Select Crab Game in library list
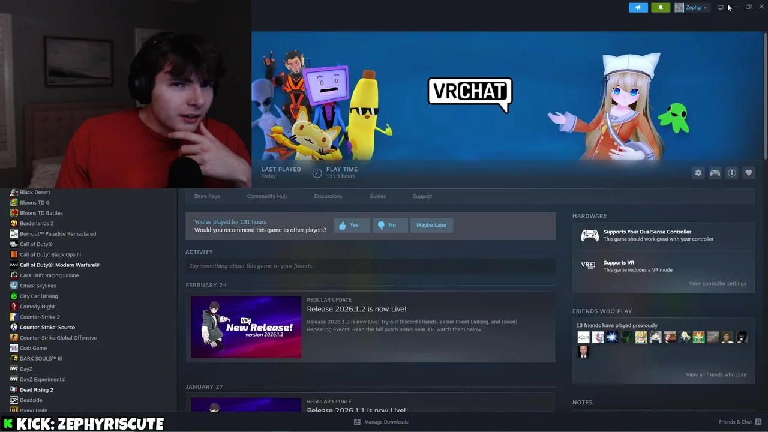Viewport: 768px width, 432px height. tap(33, 348)
